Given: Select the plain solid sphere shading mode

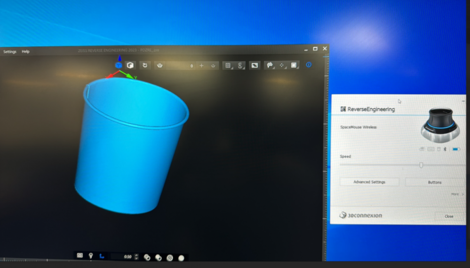Looking at the screenshot, I should (x=181, y=258).
